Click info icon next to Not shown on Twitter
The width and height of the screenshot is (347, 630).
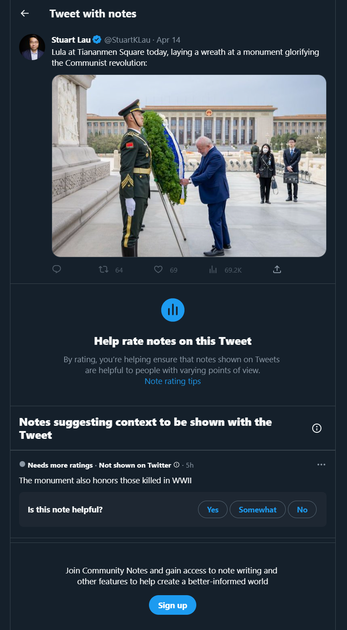[x=176, y=465]
